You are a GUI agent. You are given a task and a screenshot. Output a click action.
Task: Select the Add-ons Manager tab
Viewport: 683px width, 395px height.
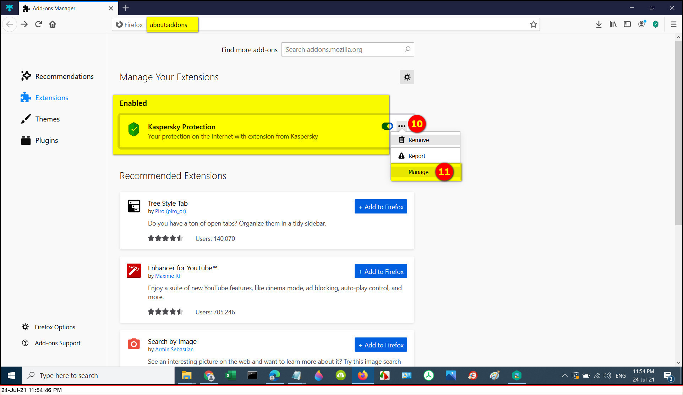coord(67,8)
